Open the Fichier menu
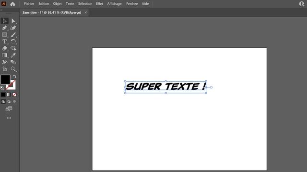The height and width of the screenshot is (172, 307). (x=29, y=4)
